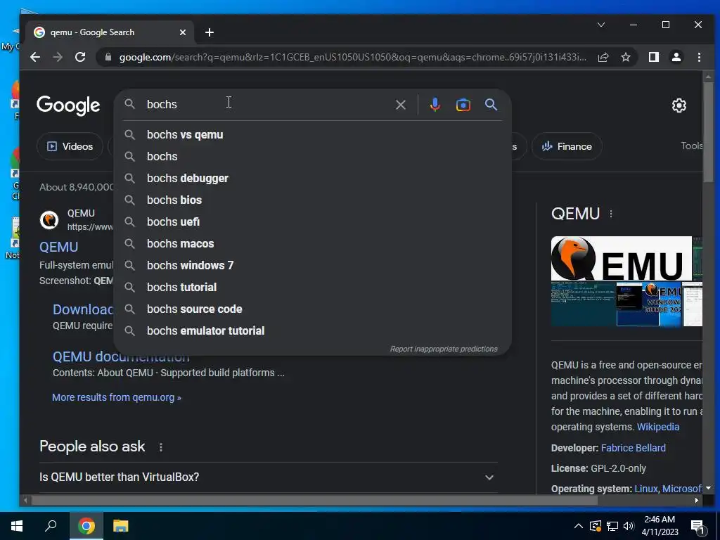The height and width of the screenshot is (540, 720).
Task: Open the large QEMU logo image
Action: [622, 258]
